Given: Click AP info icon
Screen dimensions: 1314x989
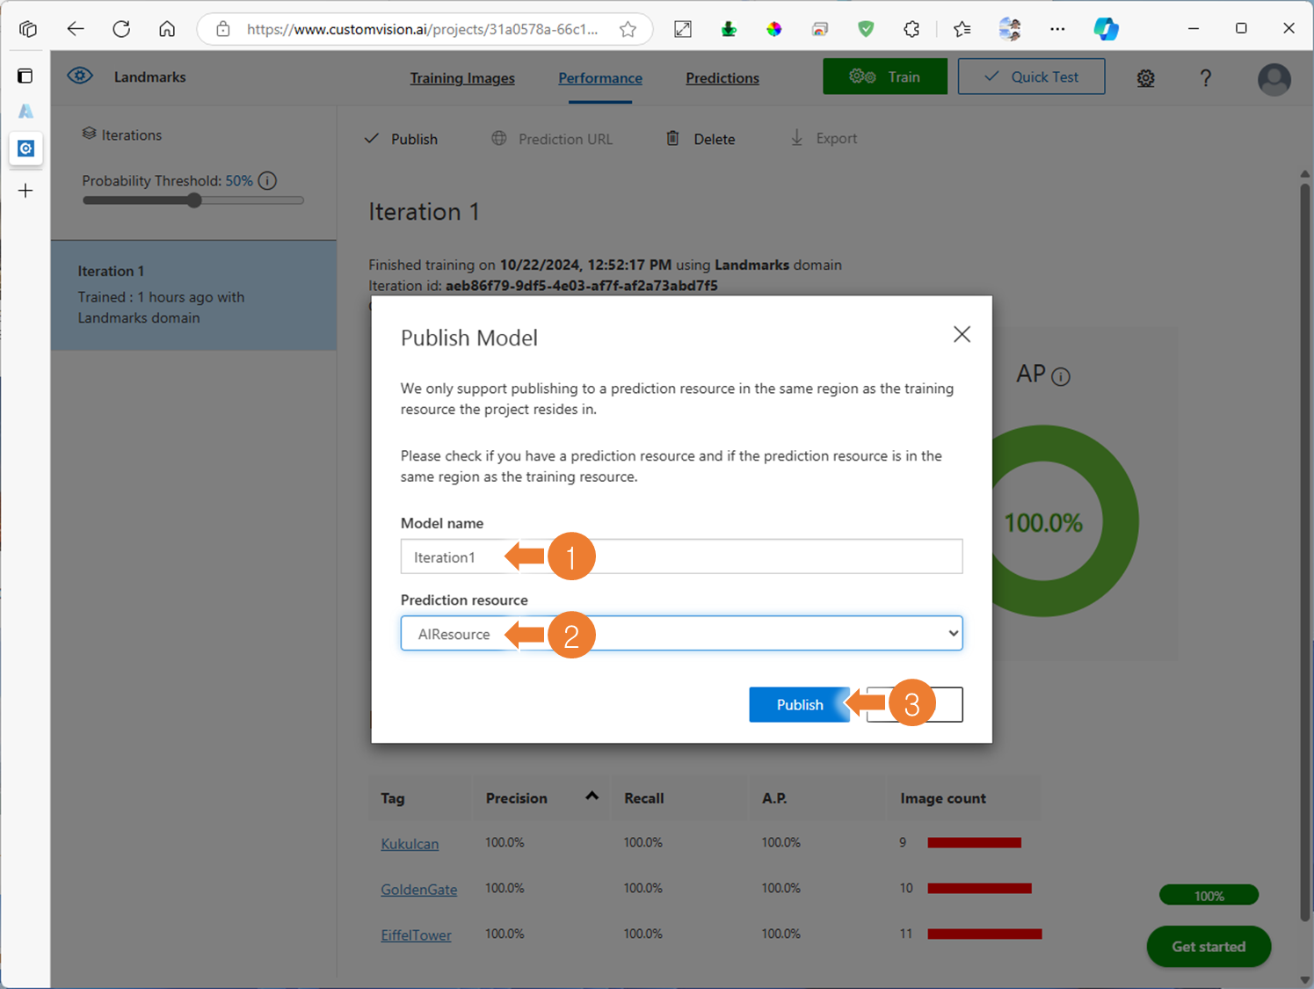Looking at the screenshot, I should tap(1061, 376).
